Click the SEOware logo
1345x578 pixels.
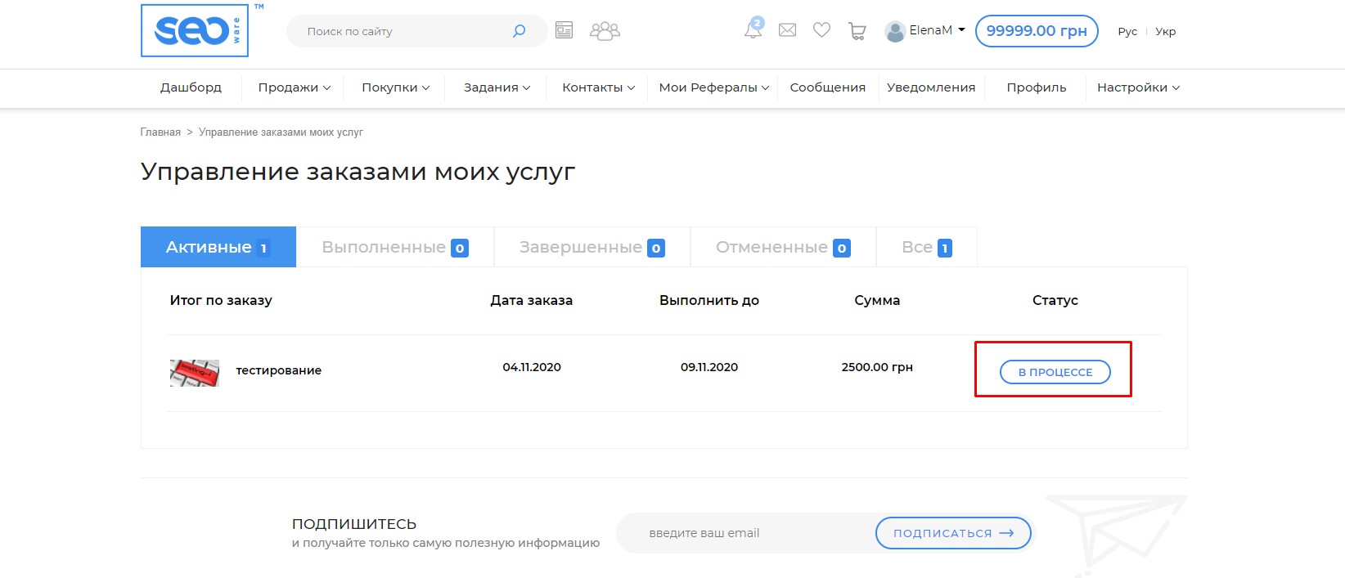[x=195, y=31]
